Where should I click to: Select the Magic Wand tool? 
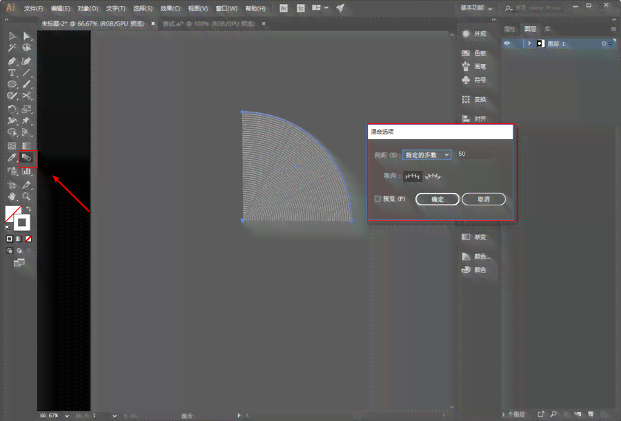12,48
